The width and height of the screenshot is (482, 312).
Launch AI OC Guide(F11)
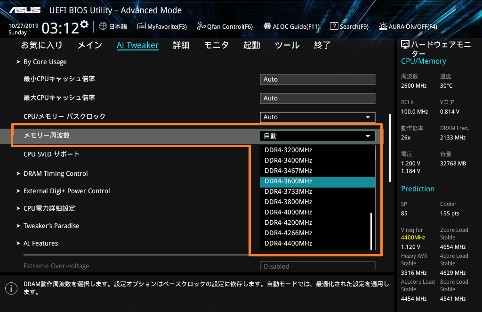tap(292, 26)
